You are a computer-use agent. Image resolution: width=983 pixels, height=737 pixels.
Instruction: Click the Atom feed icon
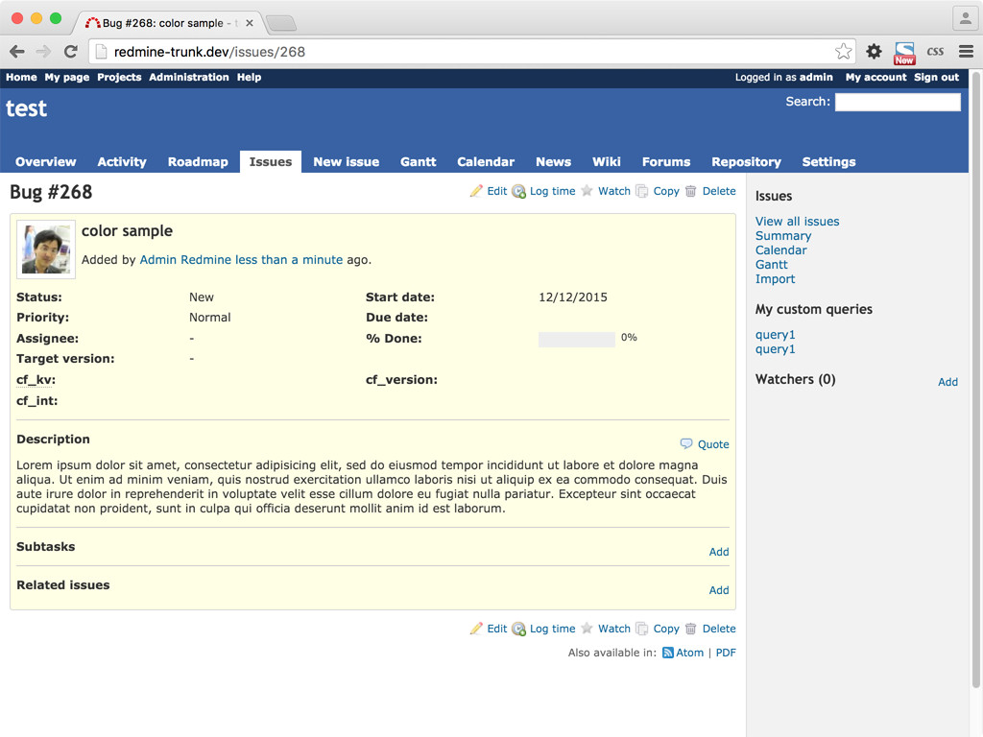point(668,653)
